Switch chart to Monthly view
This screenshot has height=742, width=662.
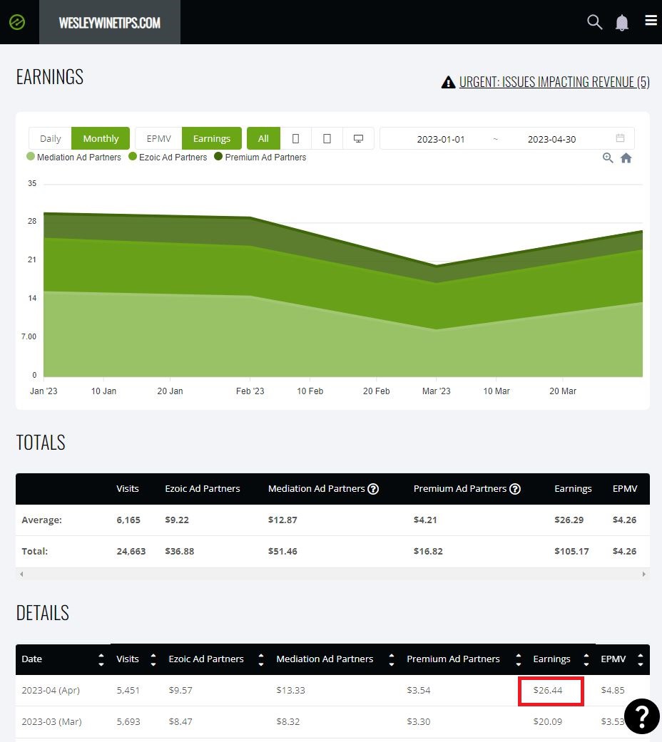[101, 139]
